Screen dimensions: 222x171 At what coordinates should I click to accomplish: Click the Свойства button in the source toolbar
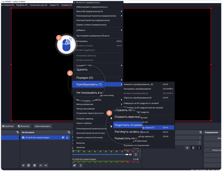(x=8, y=126)
